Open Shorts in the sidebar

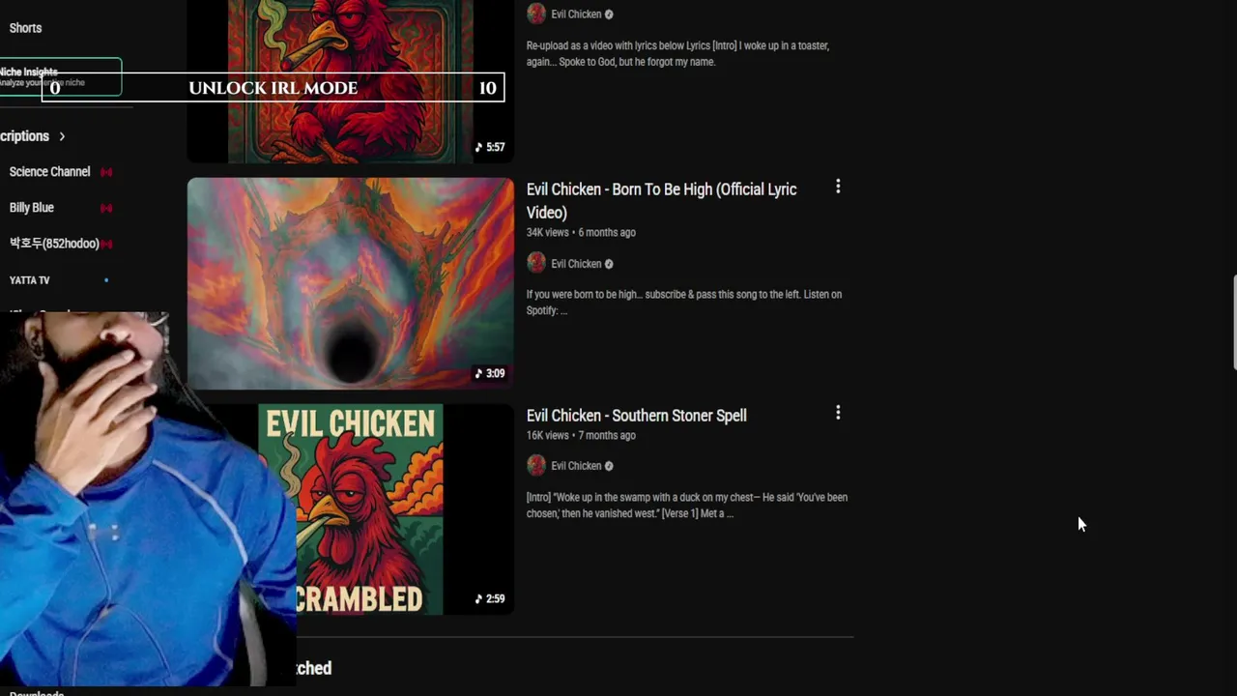25,28
